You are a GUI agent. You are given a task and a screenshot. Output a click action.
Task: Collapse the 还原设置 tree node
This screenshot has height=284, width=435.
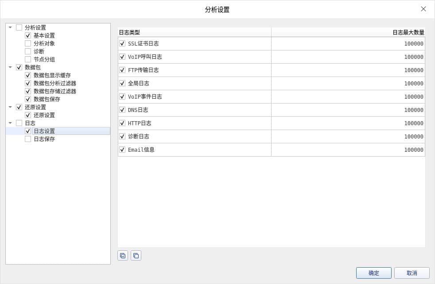pyautogui.click(x=10, y=107)
